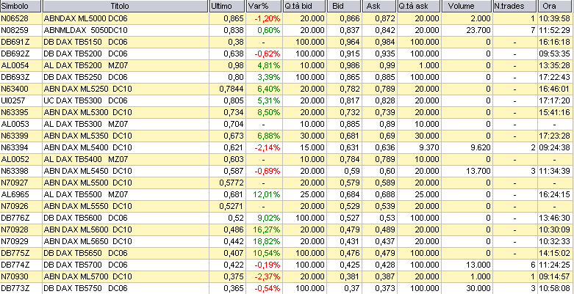Click symbol N70928

point(15,229)
